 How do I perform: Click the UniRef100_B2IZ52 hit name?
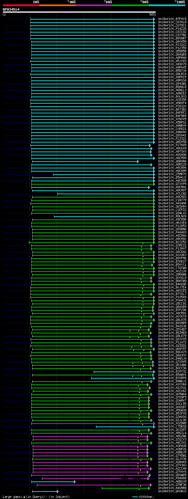172,242
